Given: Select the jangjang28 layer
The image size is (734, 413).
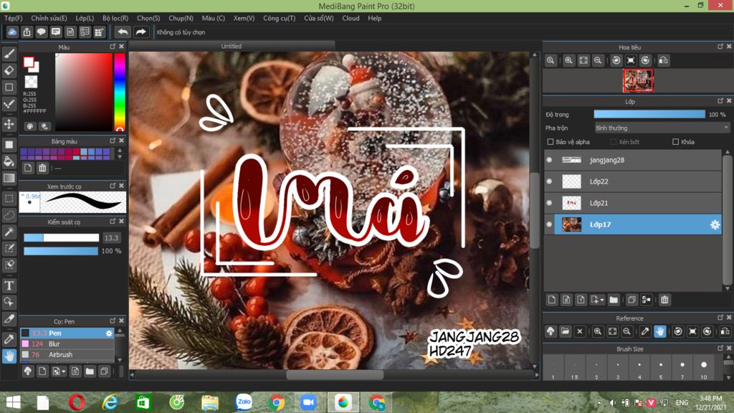Looking at the screenshot, I should tap(633, 160).
